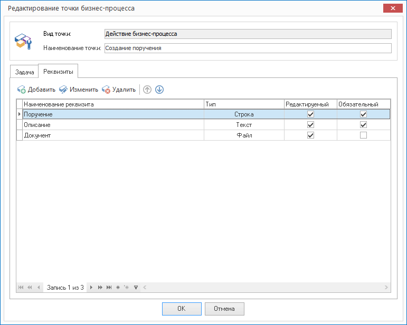Image resolution: width=407 pixels, height=325 pixels.
Task: Go to the first record in the navigator
Action: pyautogui.click(x=21, y=287)
